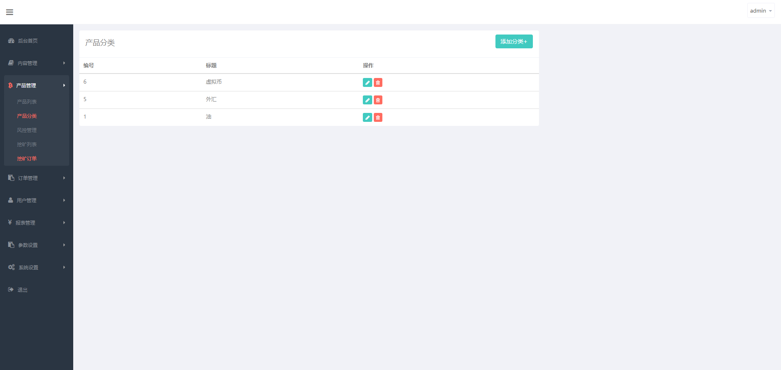Open the 风控管理 submenu item
781x370 pixels.
(x=27, y=130)
